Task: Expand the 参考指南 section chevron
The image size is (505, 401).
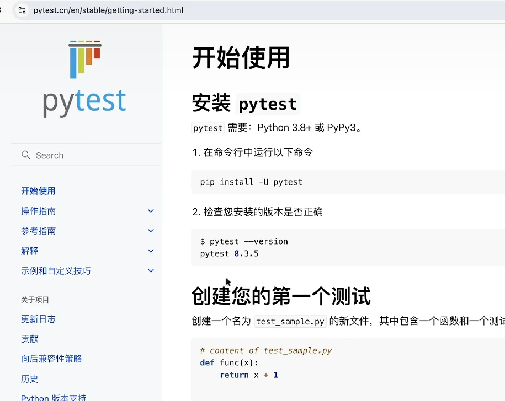Action: click(x=151, y=231)
